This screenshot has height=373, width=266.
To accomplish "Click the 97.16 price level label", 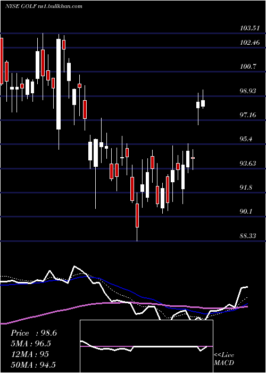I will [x=248, y=116].
